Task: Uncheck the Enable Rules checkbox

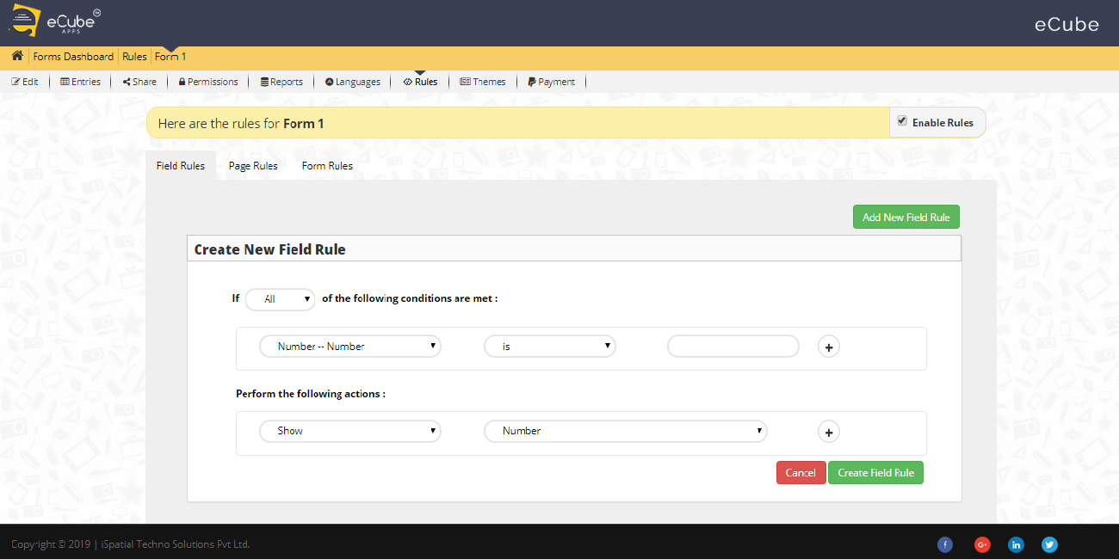Action: pyautogui.click(x=902, y=120)
